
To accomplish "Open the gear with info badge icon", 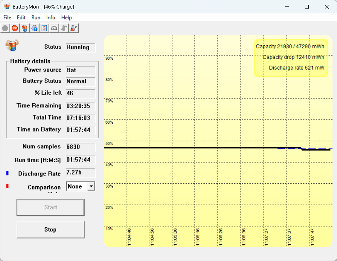I will [34, 28].
